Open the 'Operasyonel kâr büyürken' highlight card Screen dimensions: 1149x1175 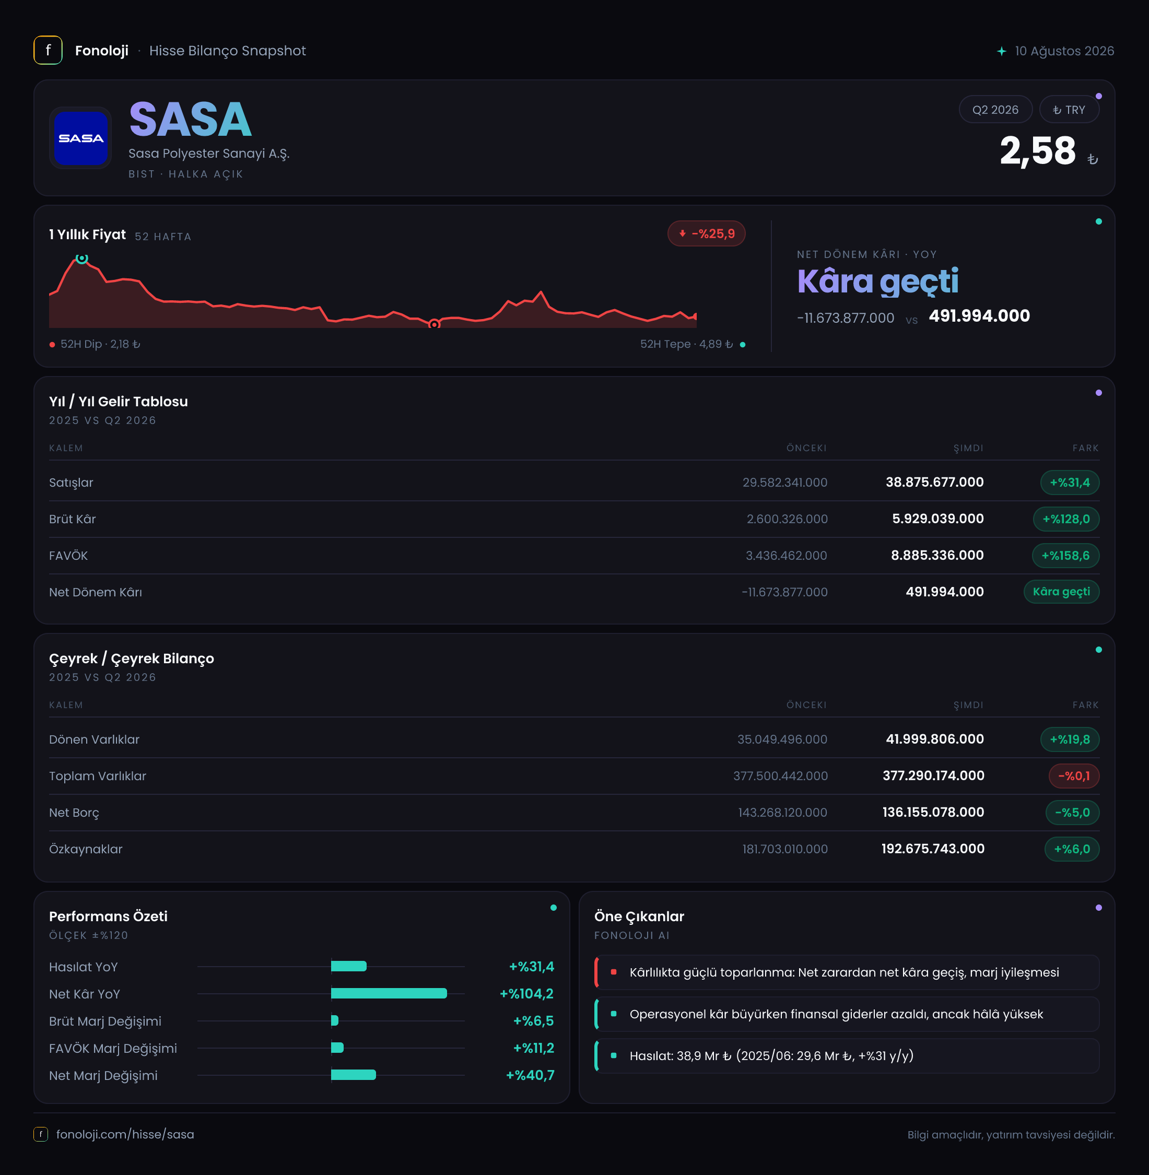847,1014
